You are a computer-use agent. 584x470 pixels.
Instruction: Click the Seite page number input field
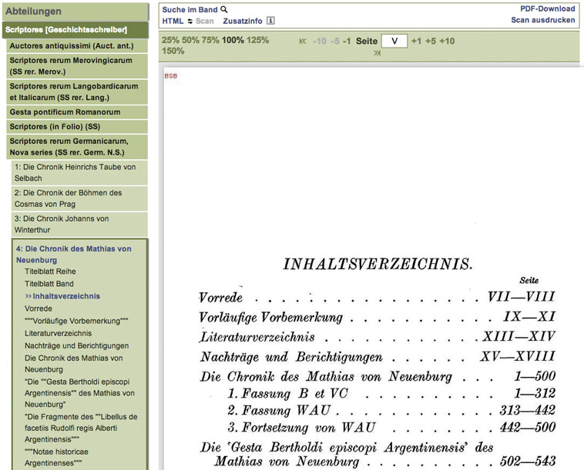[x=394, y=41]
